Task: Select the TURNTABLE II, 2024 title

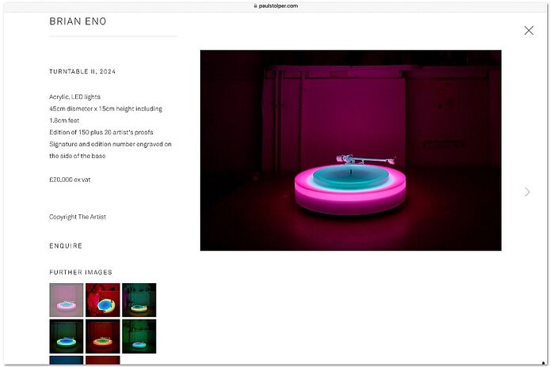Action: pos(82,71)
